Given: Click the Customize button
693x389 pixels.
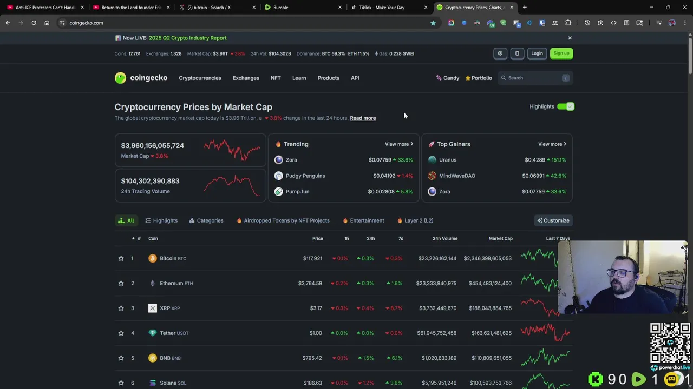Looking at the screenshot, I should pos(553,220).
